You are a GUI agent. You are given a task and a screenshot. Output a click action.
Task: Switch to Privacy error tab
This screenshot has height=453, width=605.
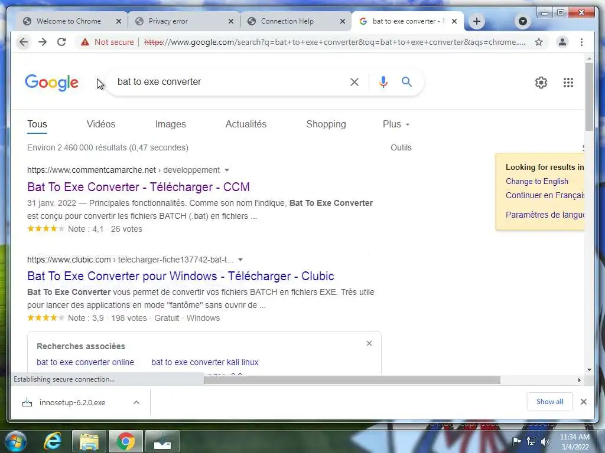click(x=168, y=21)
